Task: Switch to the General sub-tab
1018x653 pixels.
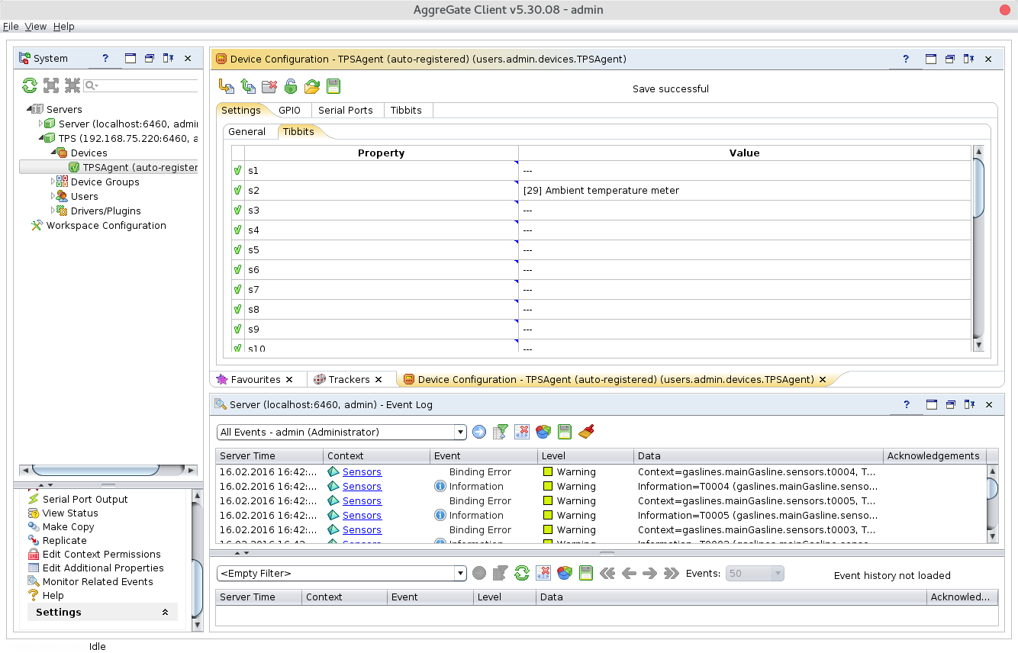Action: pyautogui.click(x=247, y=131)
